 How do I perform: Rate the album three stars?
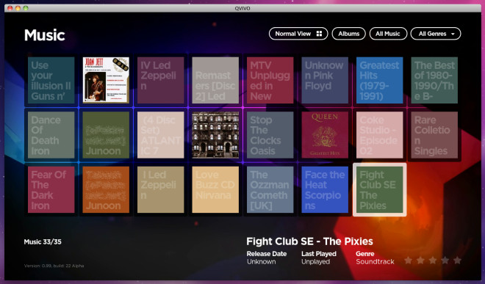click(433, 261)
